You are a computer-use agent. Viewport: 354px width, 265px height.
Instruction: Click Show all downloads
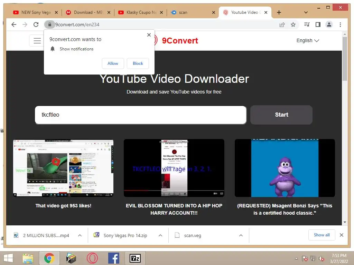tap(322, 235)
